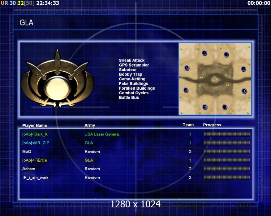
Task: Select the Sneak Attack ability text
Action: [x=132, y=60]
